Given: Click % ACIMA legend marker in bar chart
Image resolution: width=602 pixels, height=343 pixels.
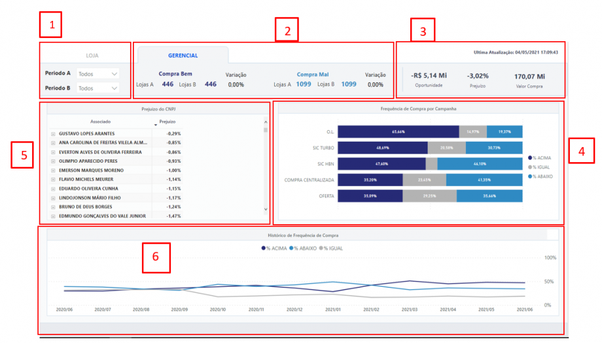Looking at the screenshot, I should [x=529, y=157].
